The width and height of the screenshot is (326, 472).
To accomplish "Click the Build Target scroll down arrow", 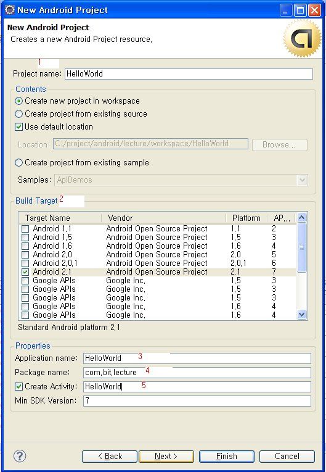I will 301,315.
